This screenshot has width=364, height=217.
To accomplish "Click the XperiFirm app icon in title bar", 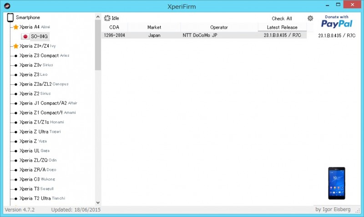I will click(x=7, y=6).
